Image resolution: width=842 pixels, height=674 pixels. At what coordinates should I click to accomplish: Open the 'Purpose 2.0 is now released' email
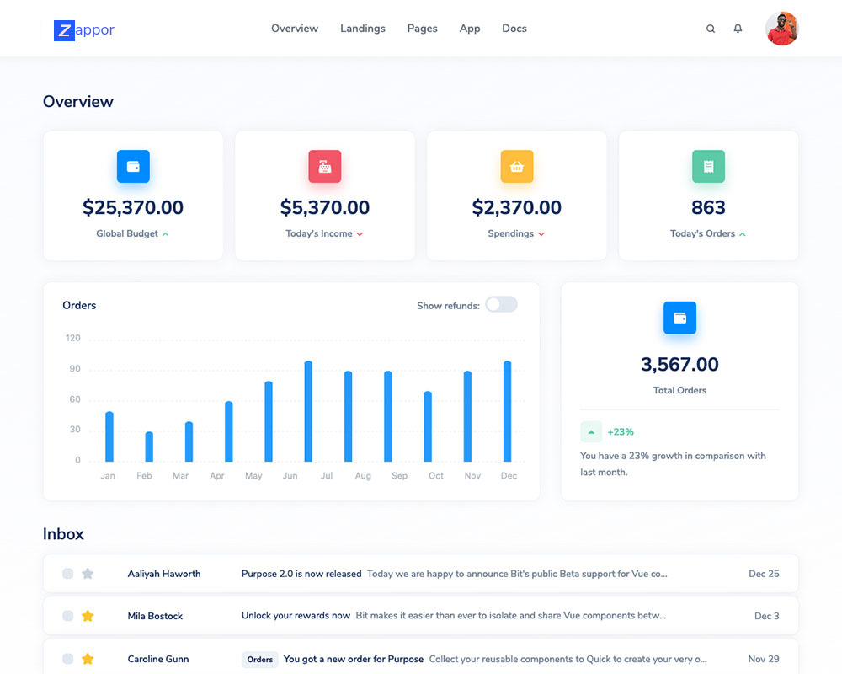[x=301, y=574]
